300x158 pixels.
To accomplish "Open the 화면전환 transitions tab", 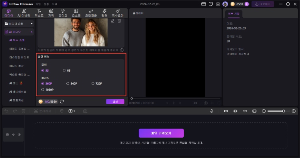I will [x=91, y=13].
